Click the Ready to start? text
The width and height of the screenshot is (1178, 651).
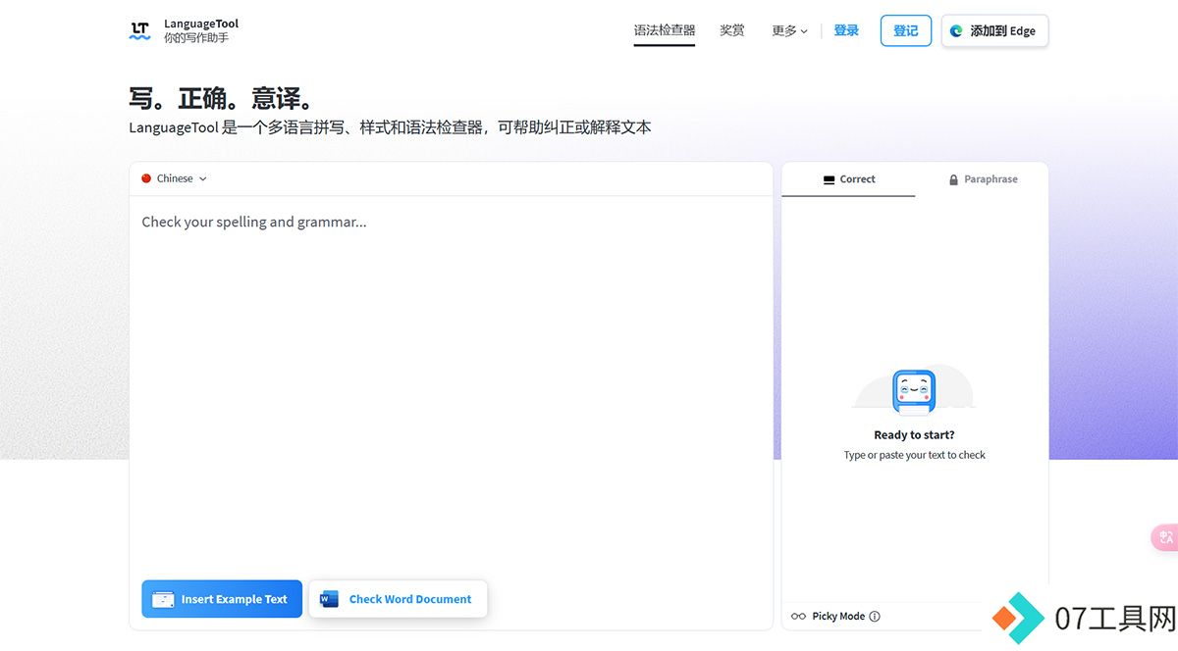pyautogui.click(x=914, y=435)
